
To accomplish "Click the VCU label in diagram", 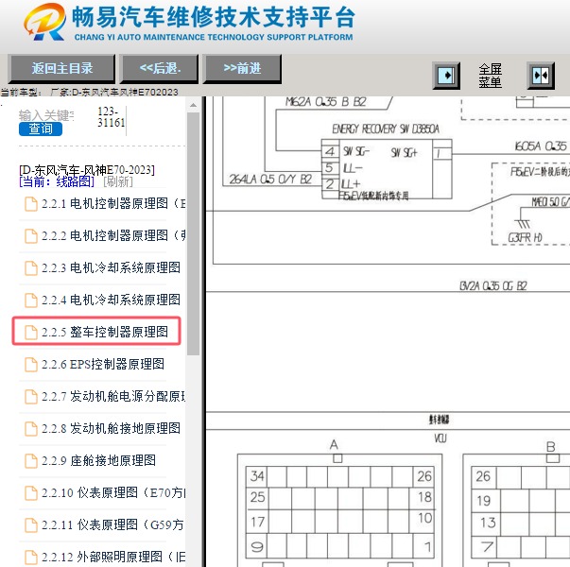I will coord(440,438).
